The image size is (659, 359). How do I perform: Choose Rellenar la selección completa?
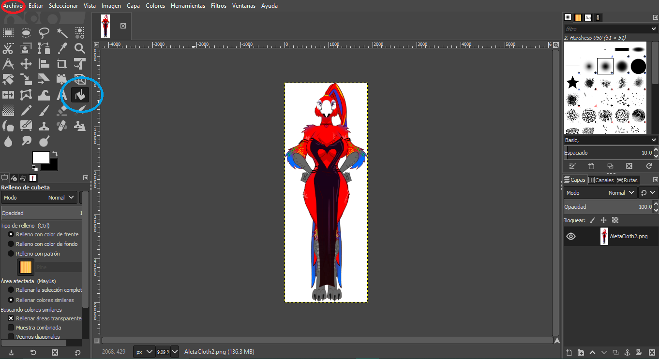(x=45, y=290)
